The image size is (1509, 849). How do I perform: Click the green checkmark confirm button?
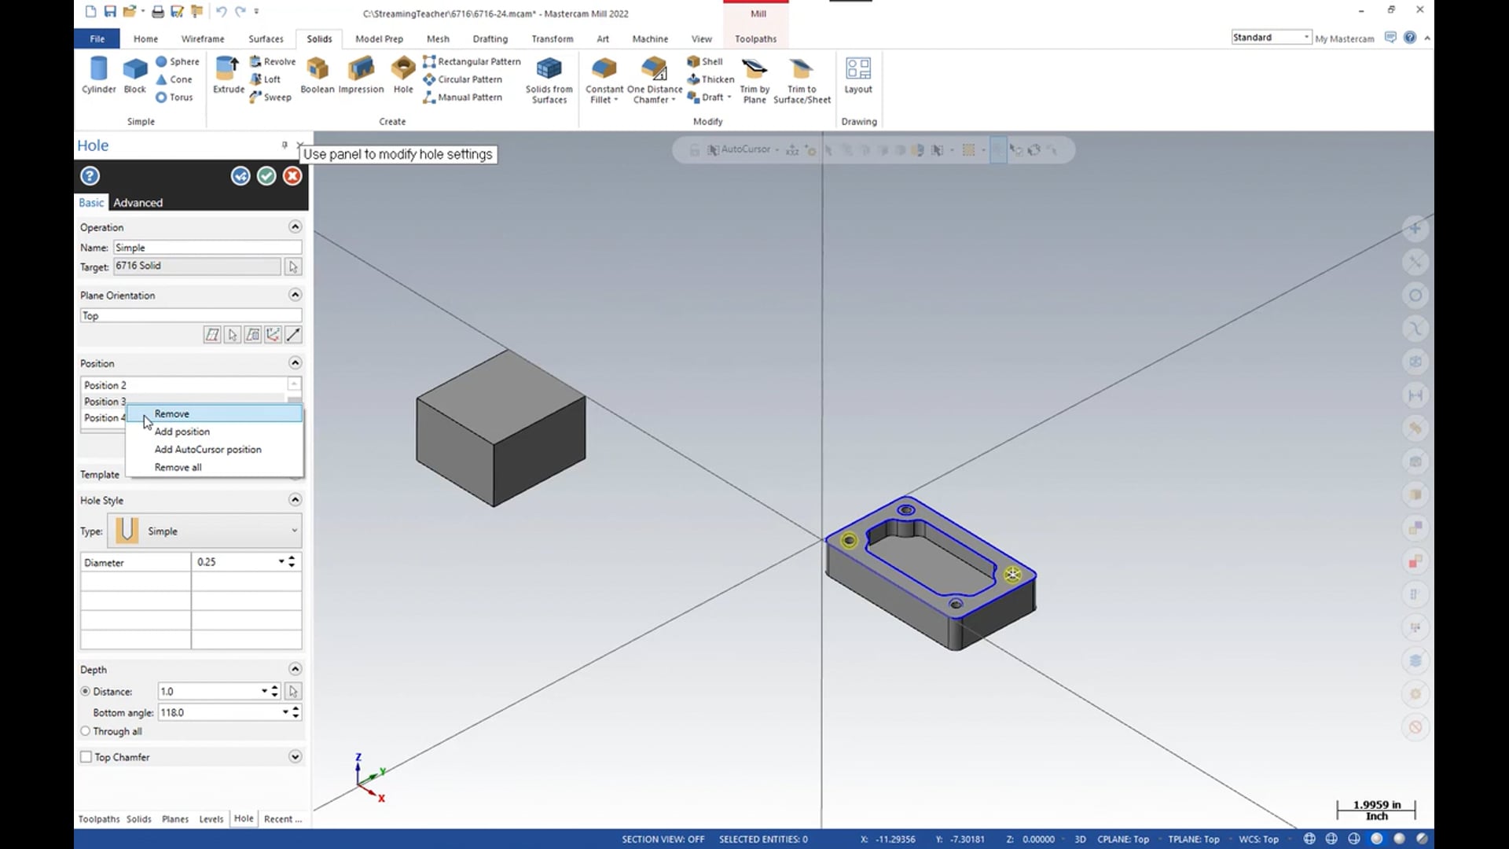pos(266,175)
